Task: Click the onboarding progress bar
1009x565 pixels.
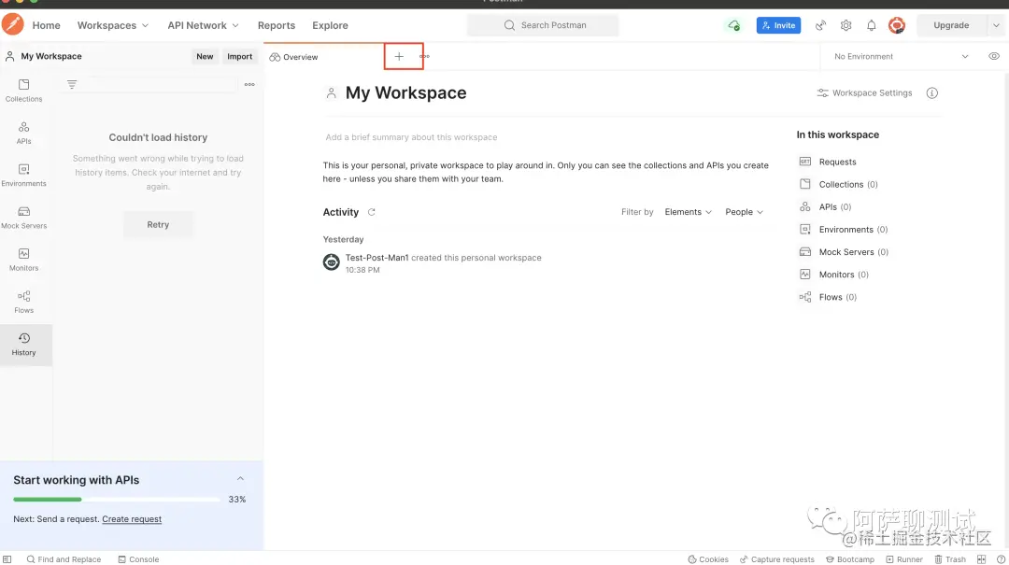Action: [116, 500]
